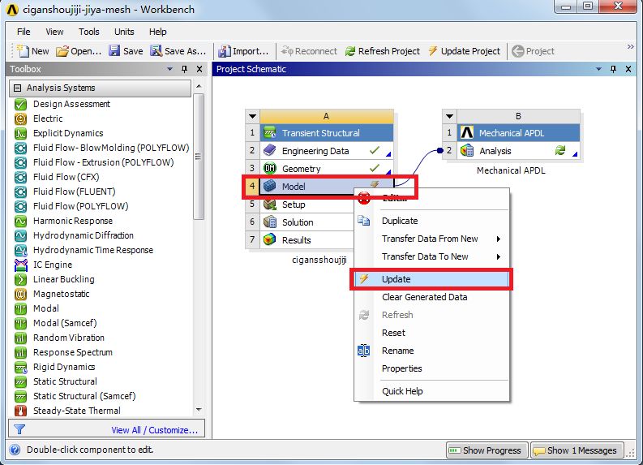
Task: Click the Show 1 Messages button
Action: coord(577,450)
